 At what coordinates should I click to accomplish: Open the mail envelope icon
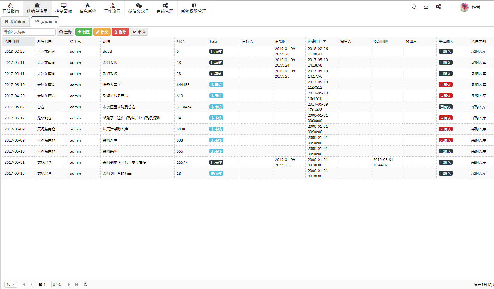pos(426,7)
